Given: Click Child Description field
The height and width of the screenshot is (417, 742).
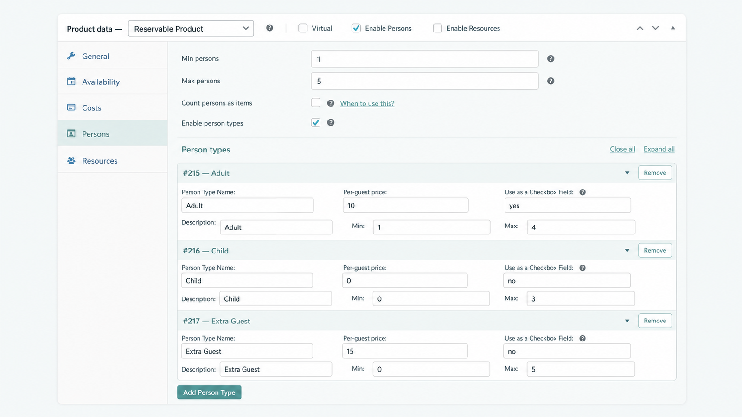Looking at the screenshot, I should point(275,298).
